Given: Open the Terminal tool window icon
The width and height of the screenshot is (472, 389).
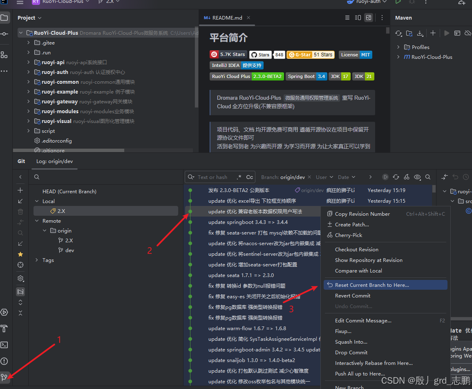Looking at the screenshot, I should point(4,345).
